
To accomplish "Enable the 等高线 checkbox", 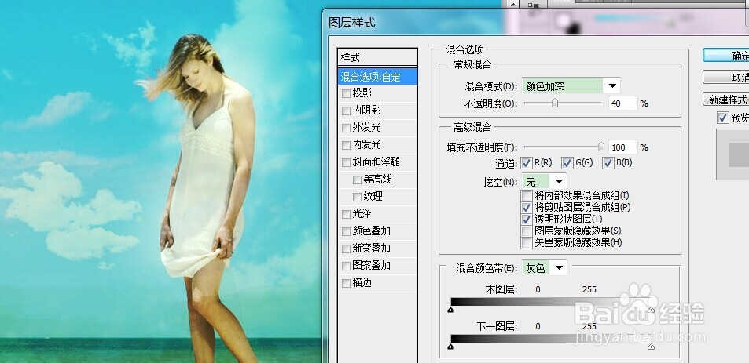I will pos(357,180).
